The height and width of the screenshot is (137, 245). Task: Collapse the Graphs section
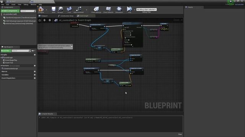click(x=1, y=55)
